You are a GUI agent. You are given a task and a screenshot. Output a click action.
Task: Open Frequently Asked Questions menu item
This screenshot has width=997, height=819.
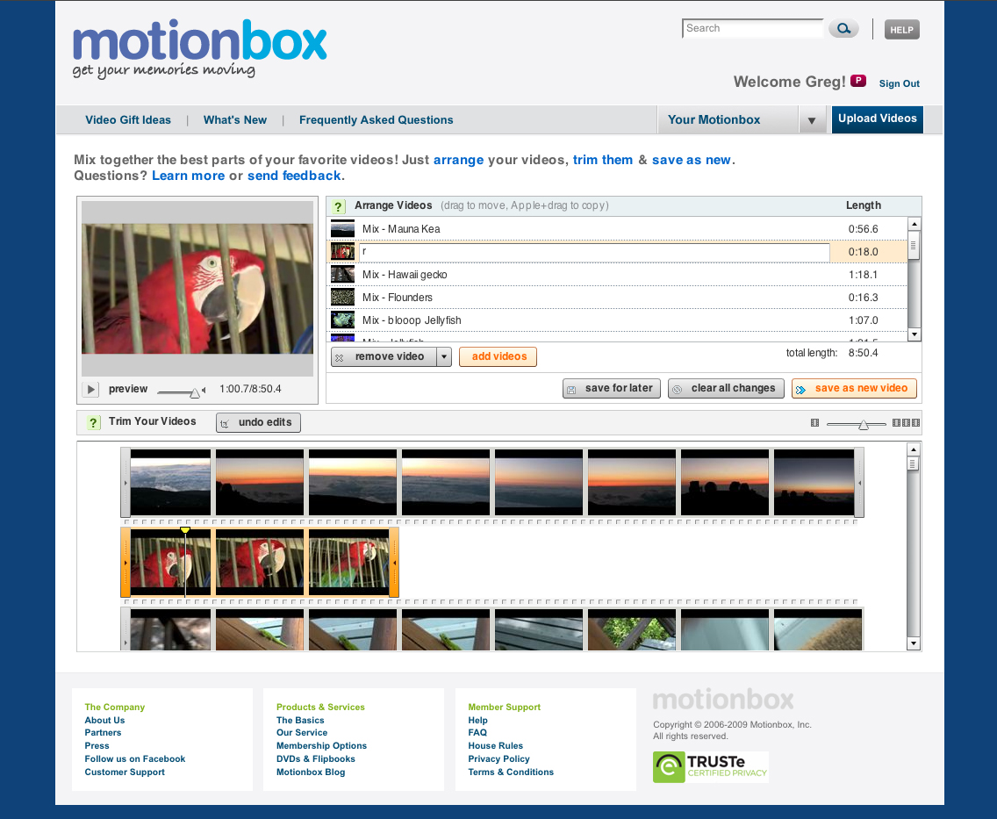[x=376, y=119]
